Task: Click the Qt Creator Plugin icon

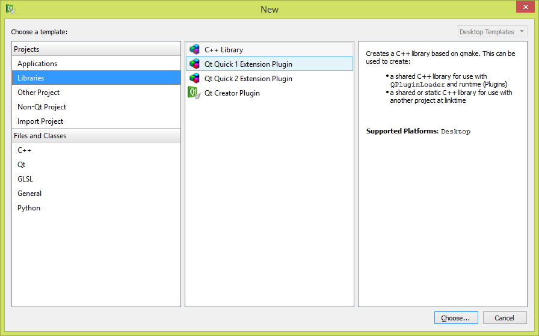Action: tap(194, 93)
